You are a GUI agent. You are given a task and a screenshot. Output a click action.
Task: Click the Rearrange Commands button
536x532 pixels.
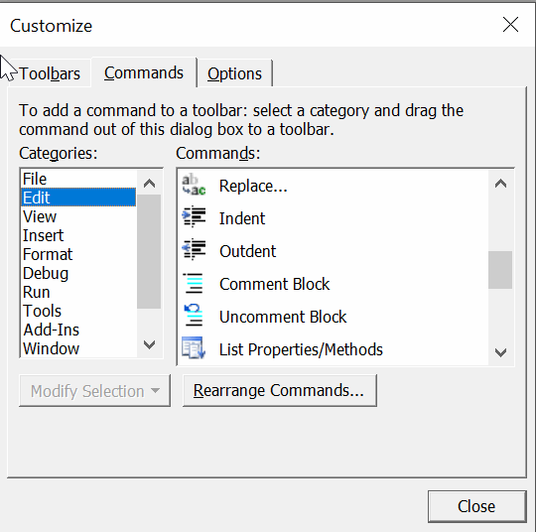[x=280, y=390]
